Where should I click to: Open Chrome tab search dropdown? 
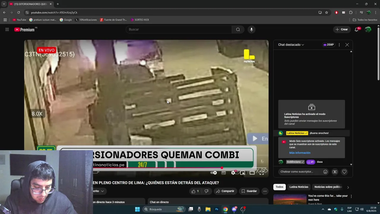point(4,4)
